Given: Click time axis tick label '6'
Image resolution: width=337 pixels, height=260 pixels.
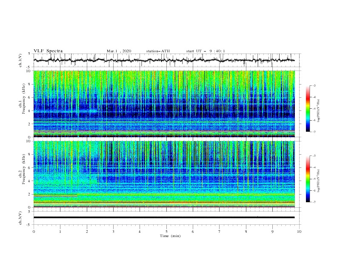Looking at the screenshot, I should [x=193, y=232].
